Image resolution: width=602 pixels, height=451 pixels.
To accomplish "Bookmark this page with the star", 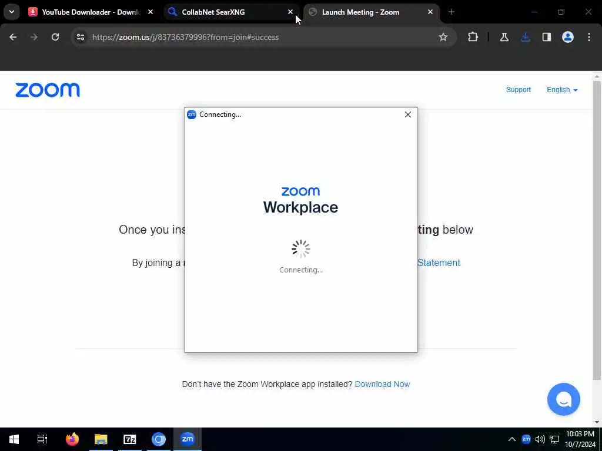I will pyautogui.click(x=443, y=37).
